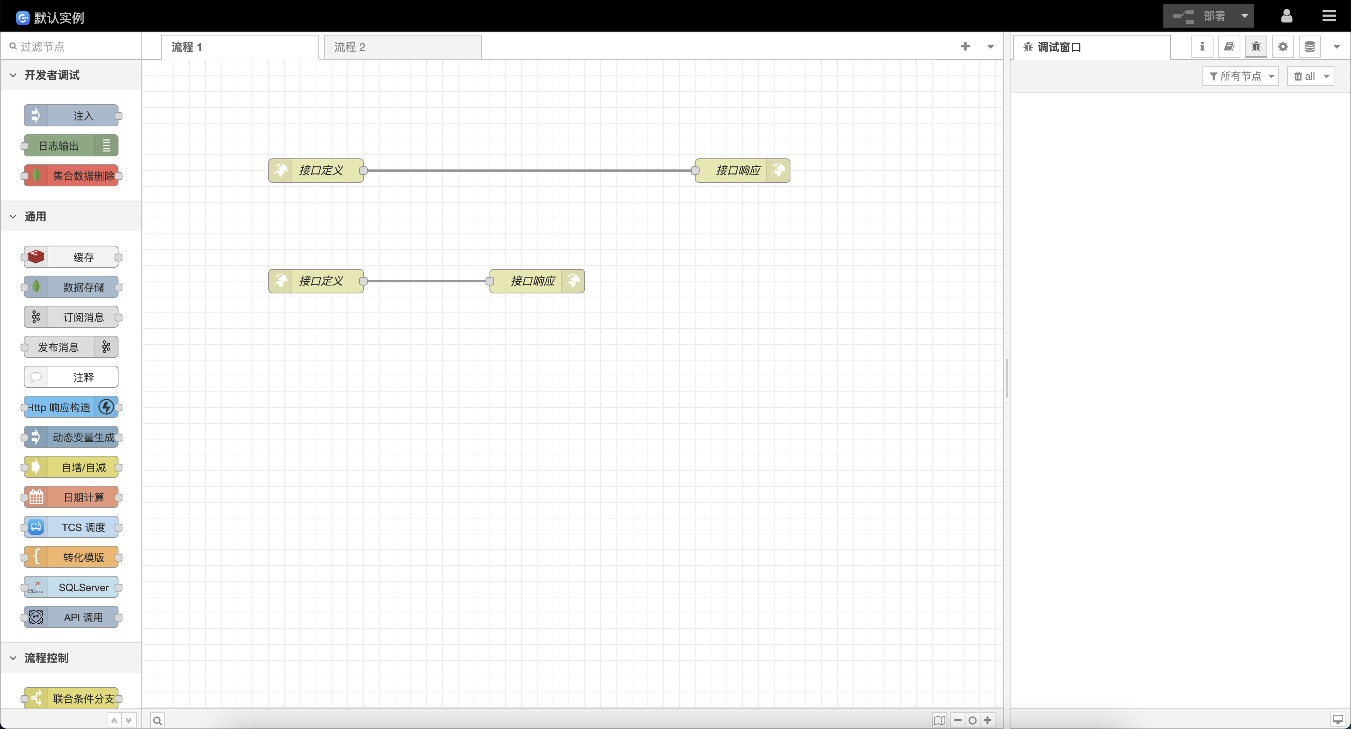Click the zoom in plus button

point(988,720)
